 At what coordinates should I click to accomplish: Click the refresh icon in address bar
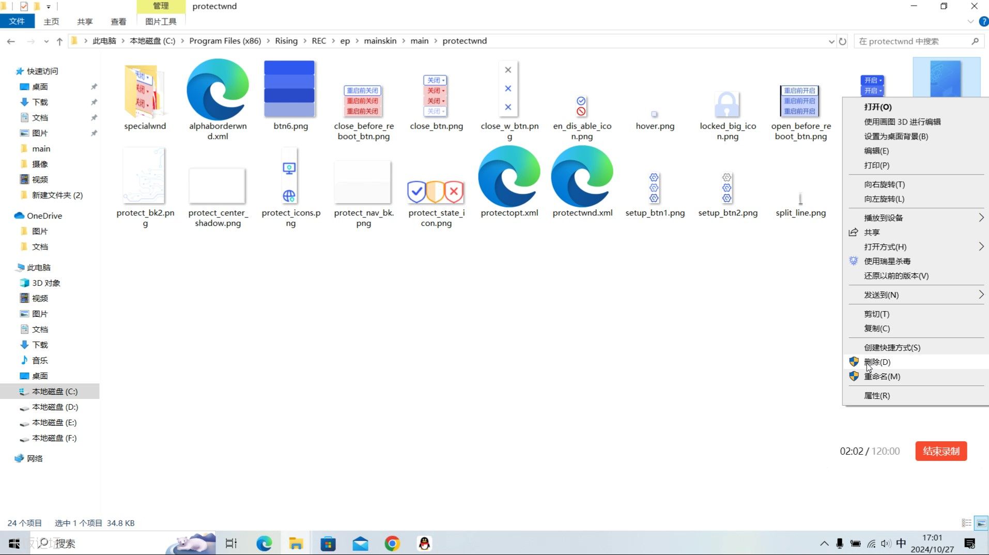[843, 41]
